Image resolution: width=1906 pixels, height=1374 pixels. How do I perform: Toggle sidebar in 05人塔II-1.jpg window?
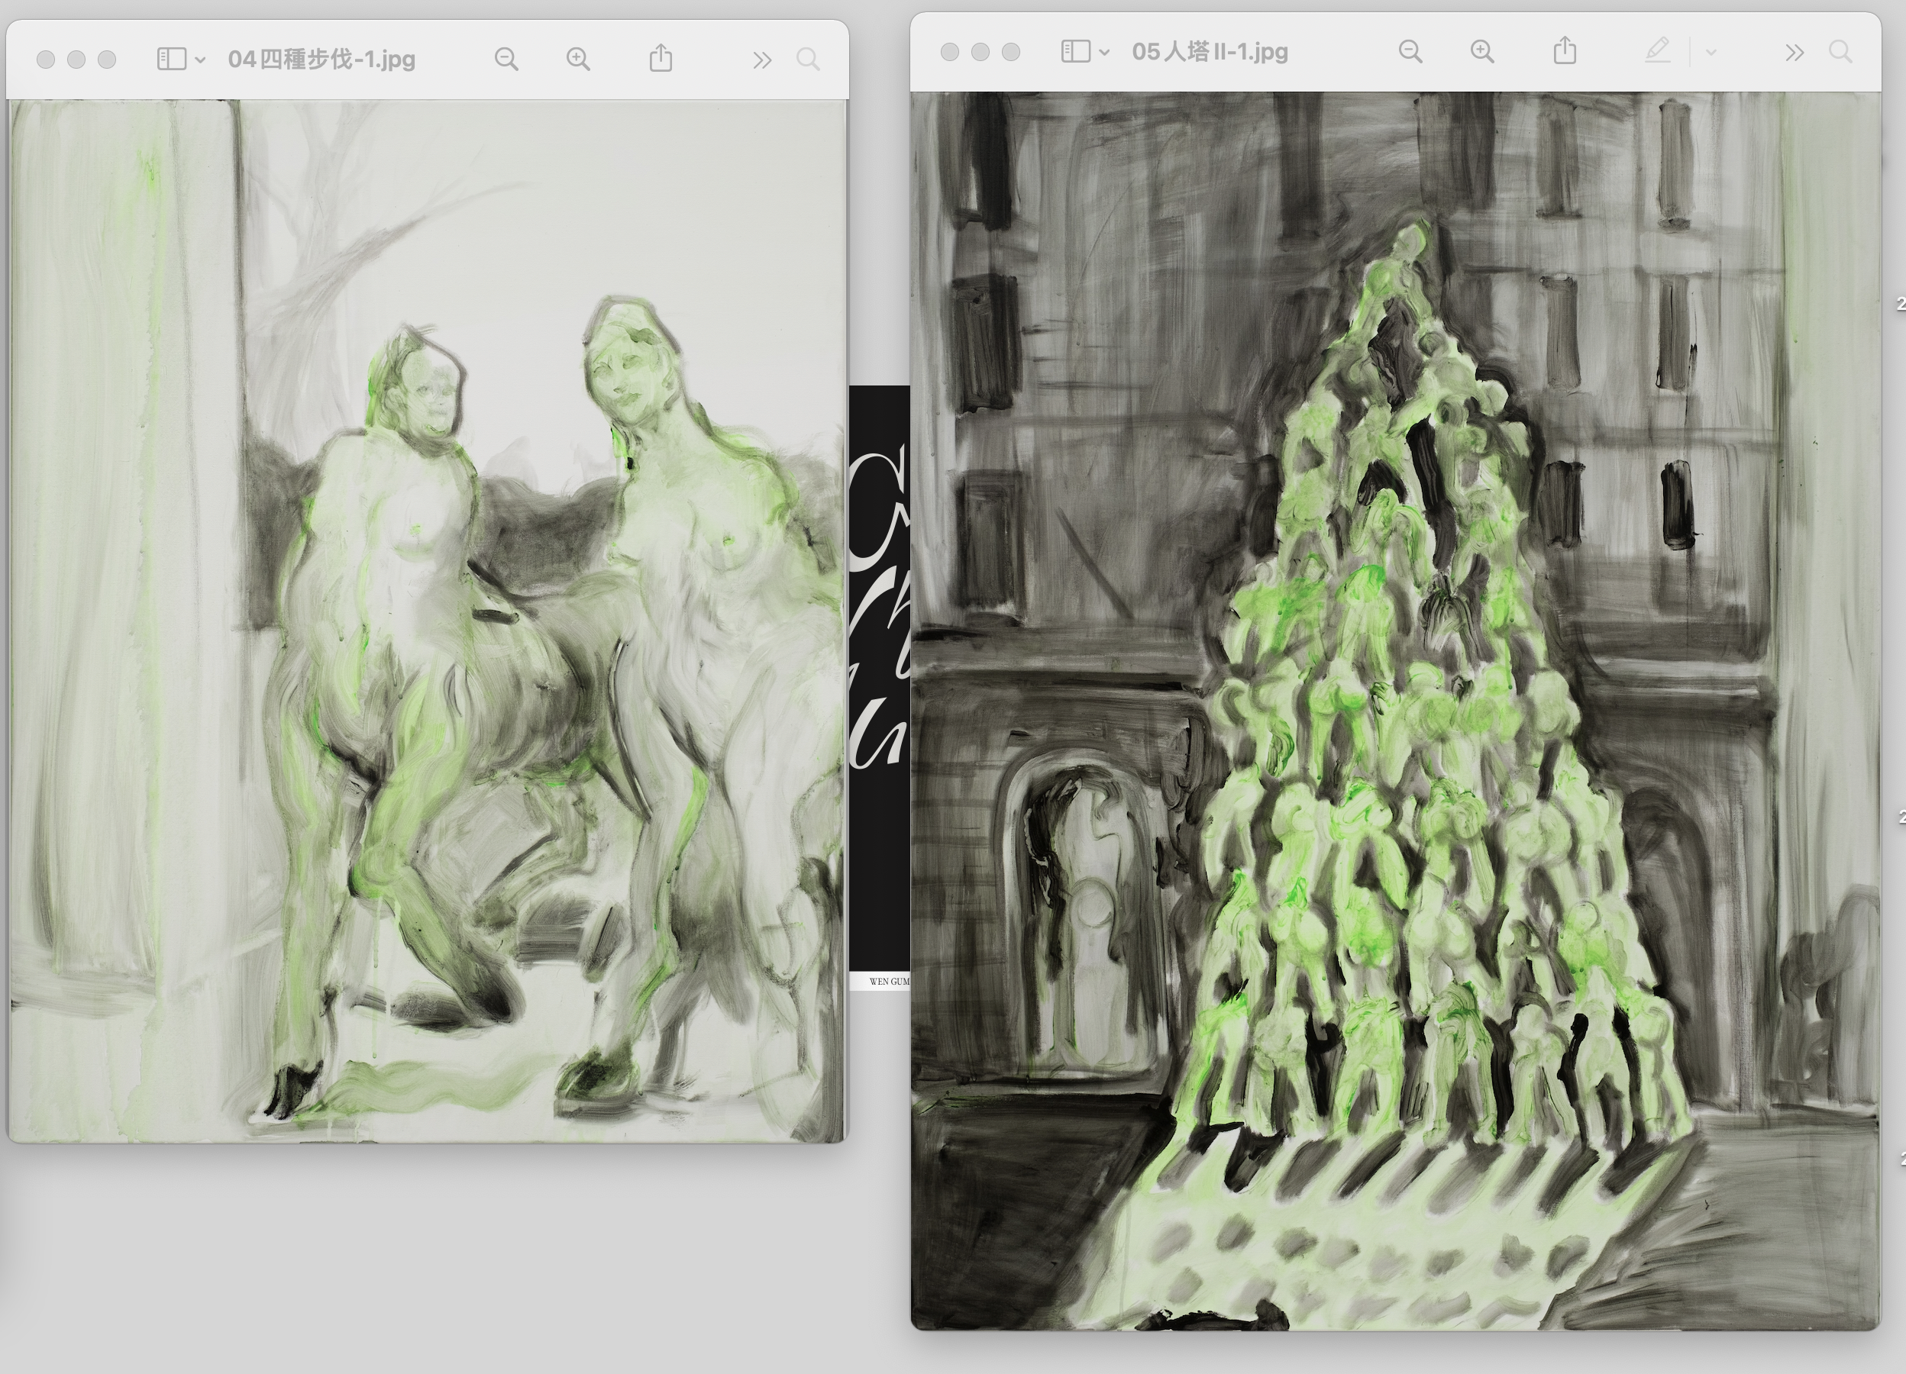point(1076,51)
